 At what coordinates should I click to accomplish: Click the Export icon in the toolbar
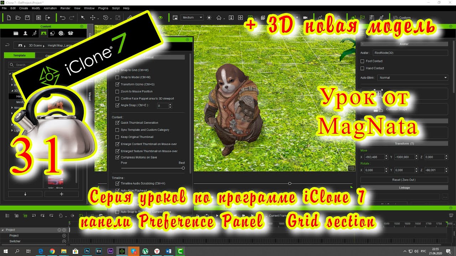[48, 17]
